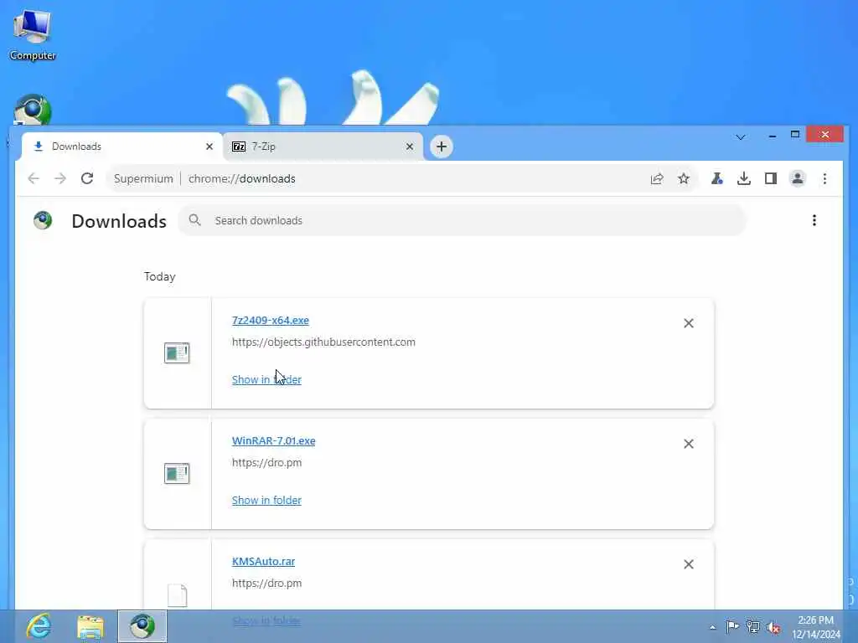Toggle the side panel icon
This screenshot has height=643, width=858.
pyautogui.click(x=771, y=179)
